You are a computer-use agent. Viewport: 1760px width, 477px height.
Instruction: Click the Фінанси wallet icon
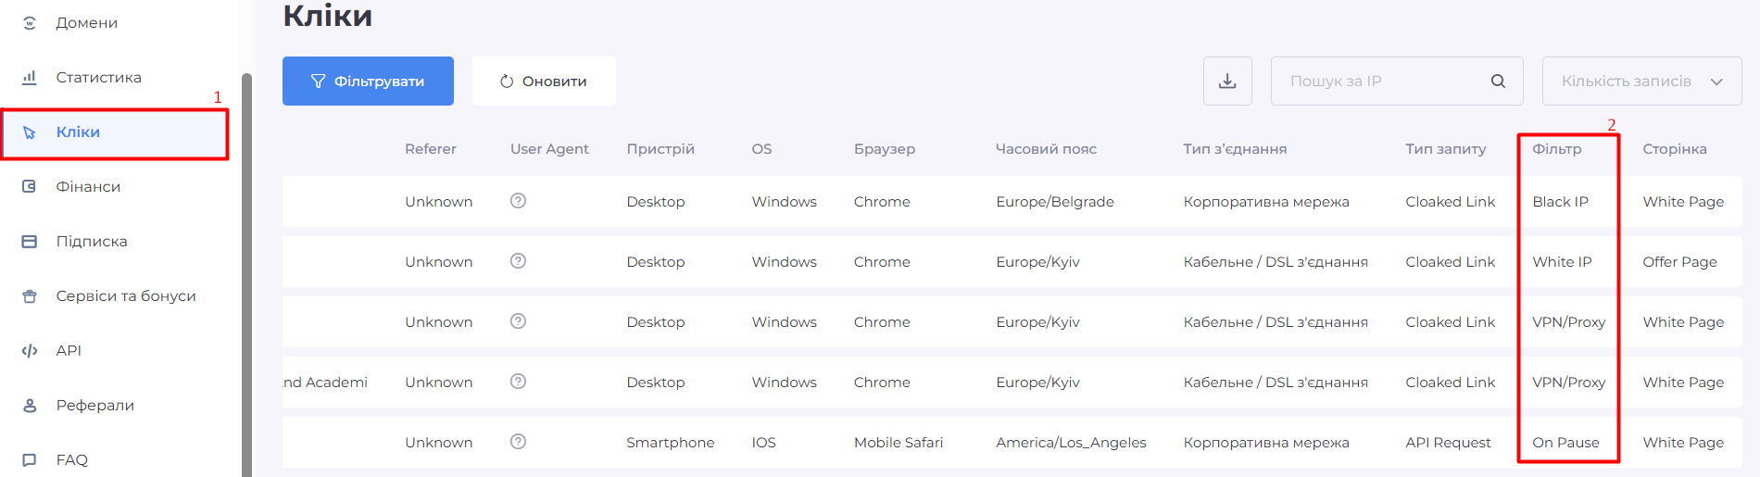coord(30,187)
